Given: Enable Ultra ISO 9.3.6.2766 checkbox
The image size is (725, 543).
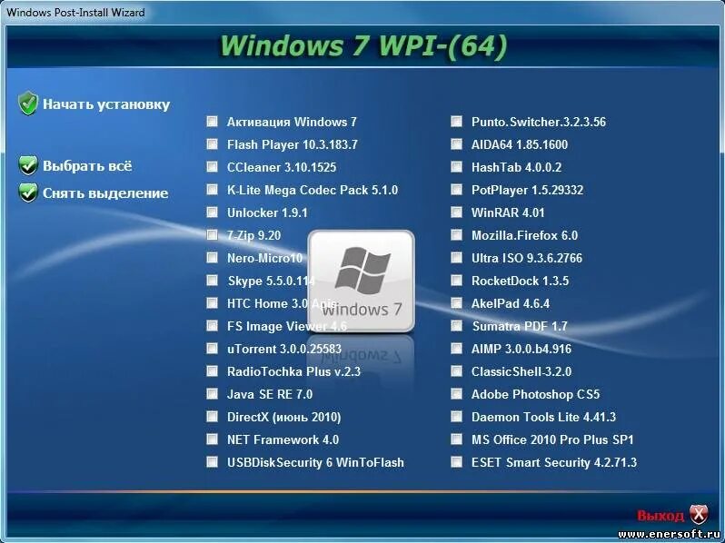Looking at the screenshot, I should pos(456,257).
